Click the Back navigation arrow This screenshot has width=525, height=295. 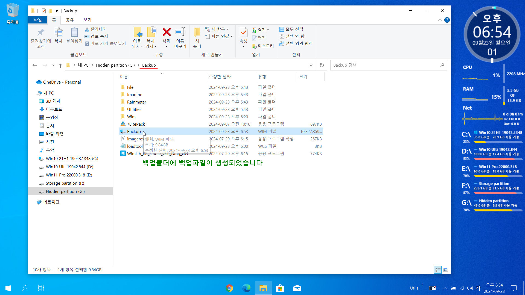point(34,65)
